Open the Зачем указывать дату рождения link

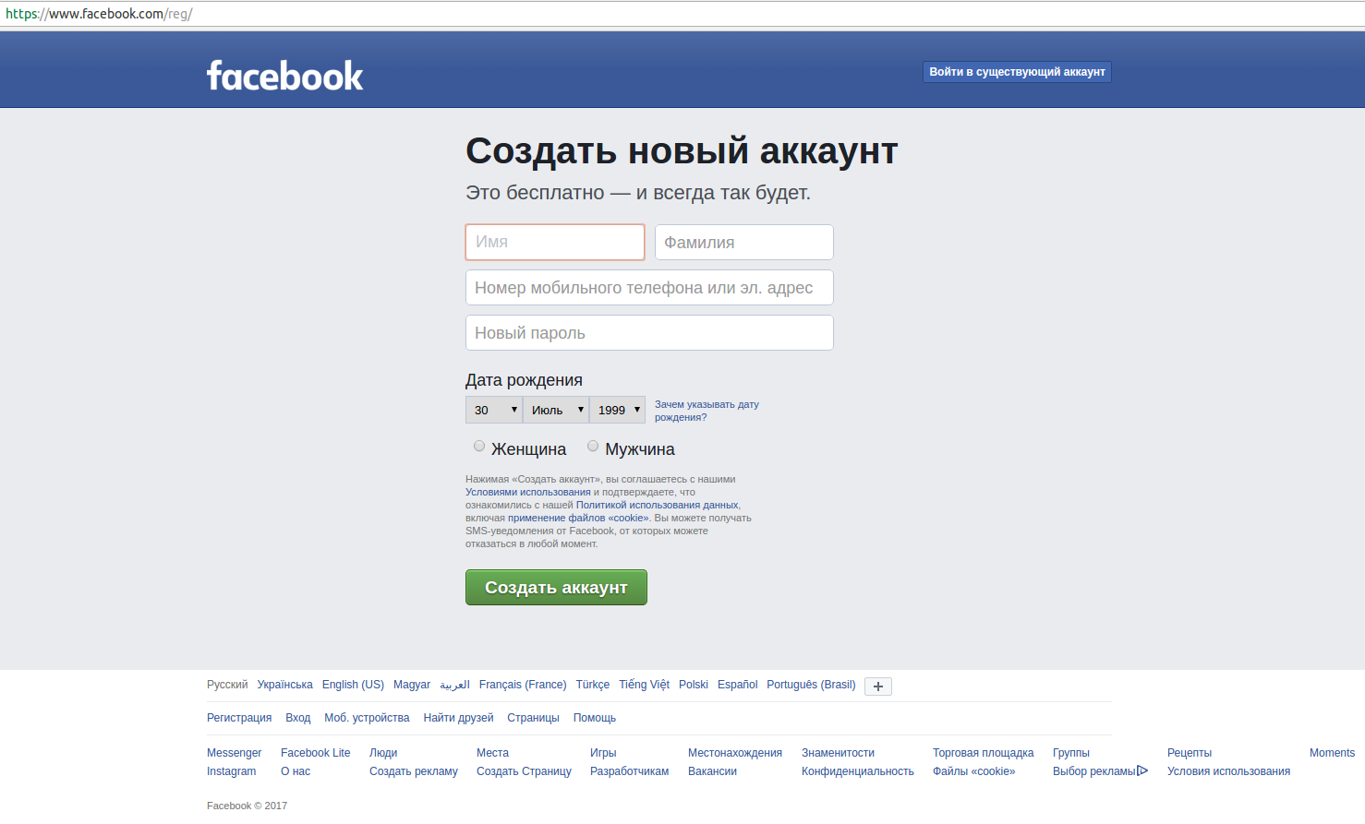pyautogui.click(x=707, y=411)
